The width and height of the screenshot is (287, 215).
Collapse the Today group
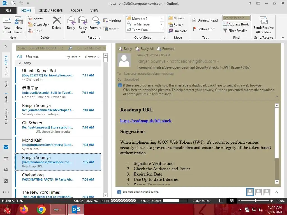coord(20,63)
